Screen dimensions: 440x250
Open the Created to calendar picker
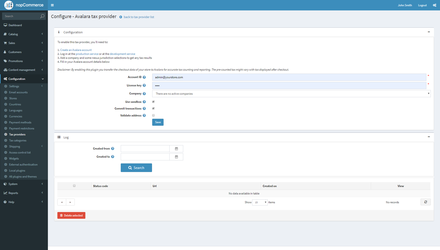[x=176, y=157]
